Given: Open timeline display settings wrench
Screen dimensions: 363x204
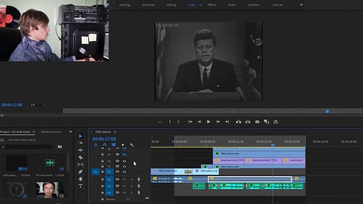Looking at the screenshot, I should click(x=132, y=145).
